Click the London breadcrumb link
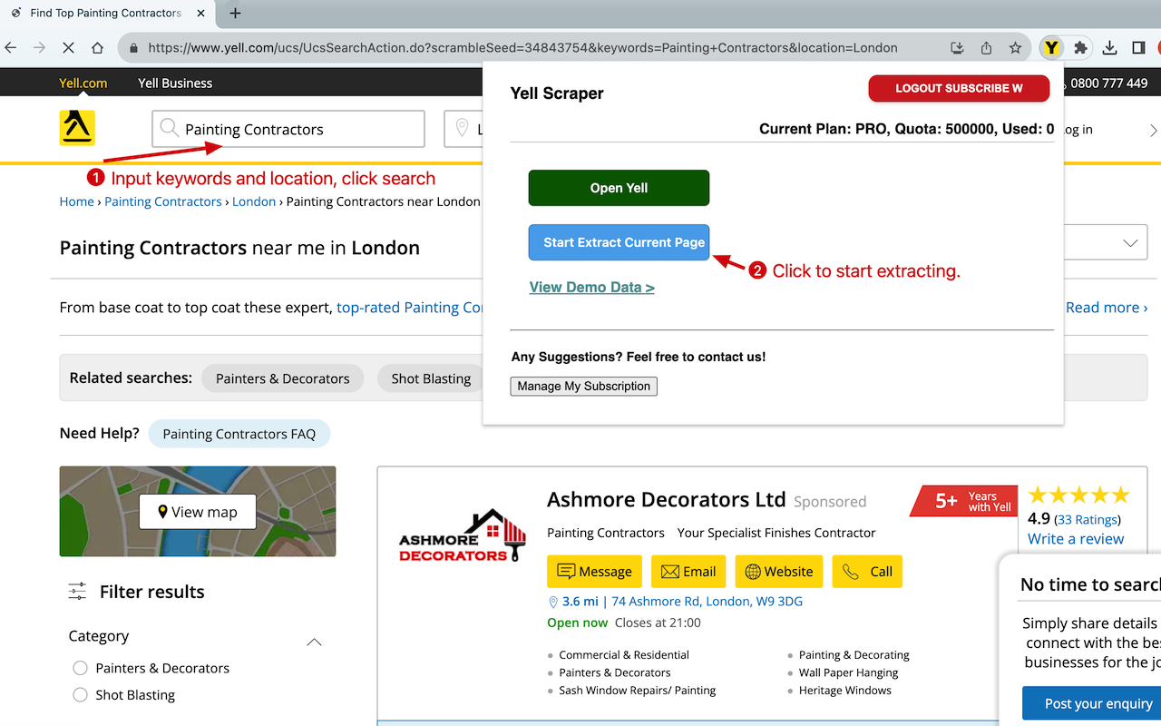This screenshot has width=1161, height=726. coord(254,201)
